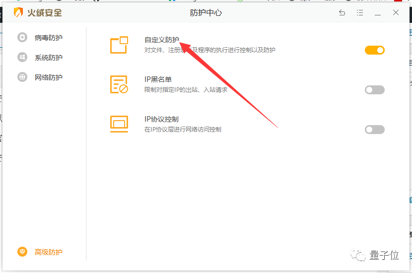412x273 pixels.
Task: Open the list menu icon in title bar
Action: click(360, 12)
